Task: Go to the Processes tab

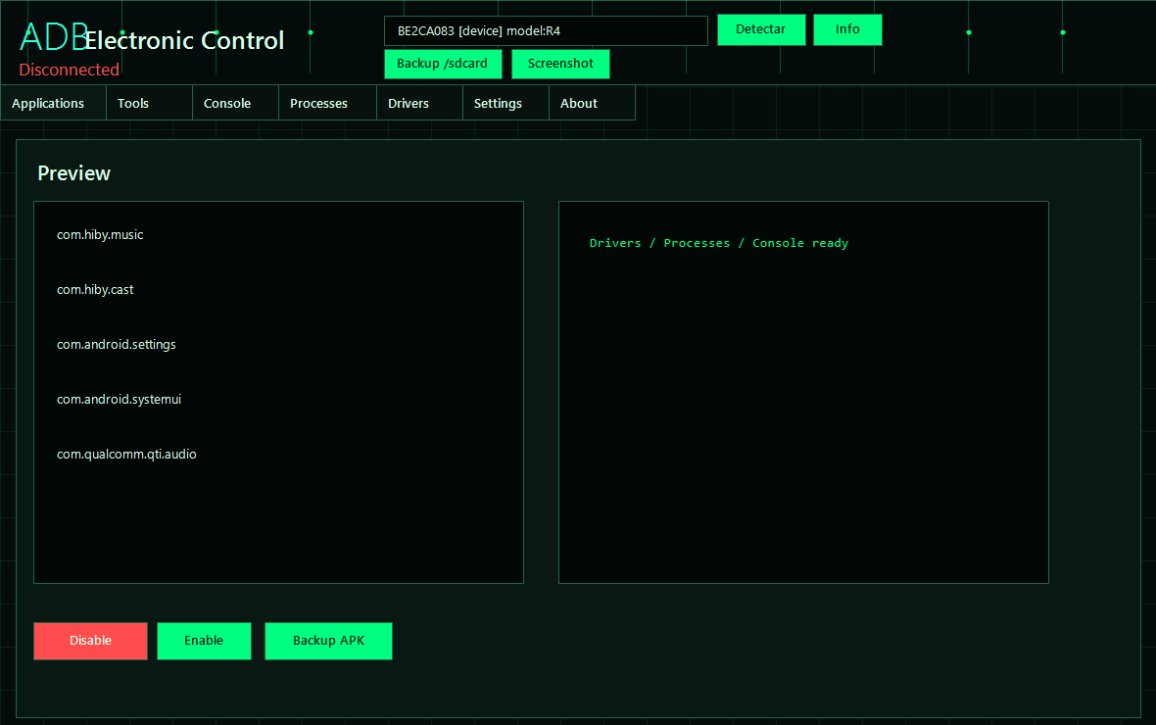Action: [x=328, y=103]
